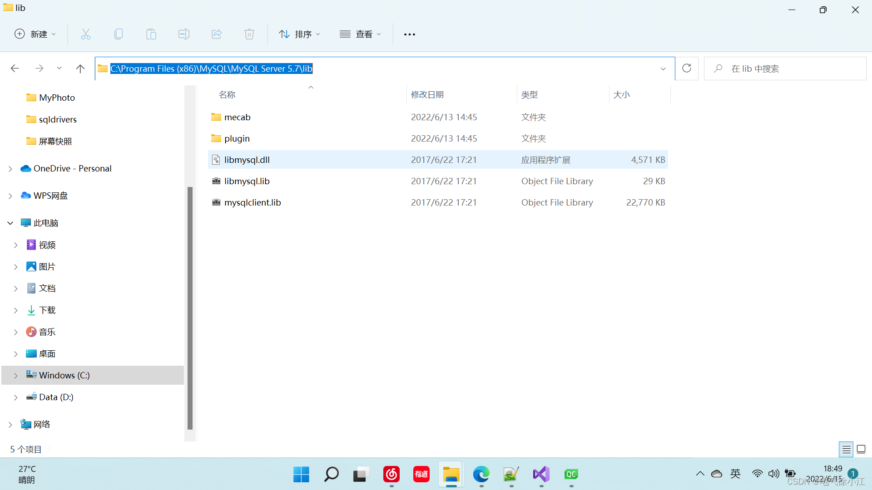Image resolution: width=872 pixels, height=490 pixels.
Task: Click the Rename icon in toolbar
Action: pyautogui.click(x=184, y=34)
